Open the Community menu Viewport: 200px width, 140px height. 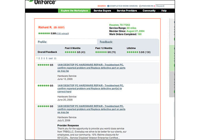pos(149,11)
